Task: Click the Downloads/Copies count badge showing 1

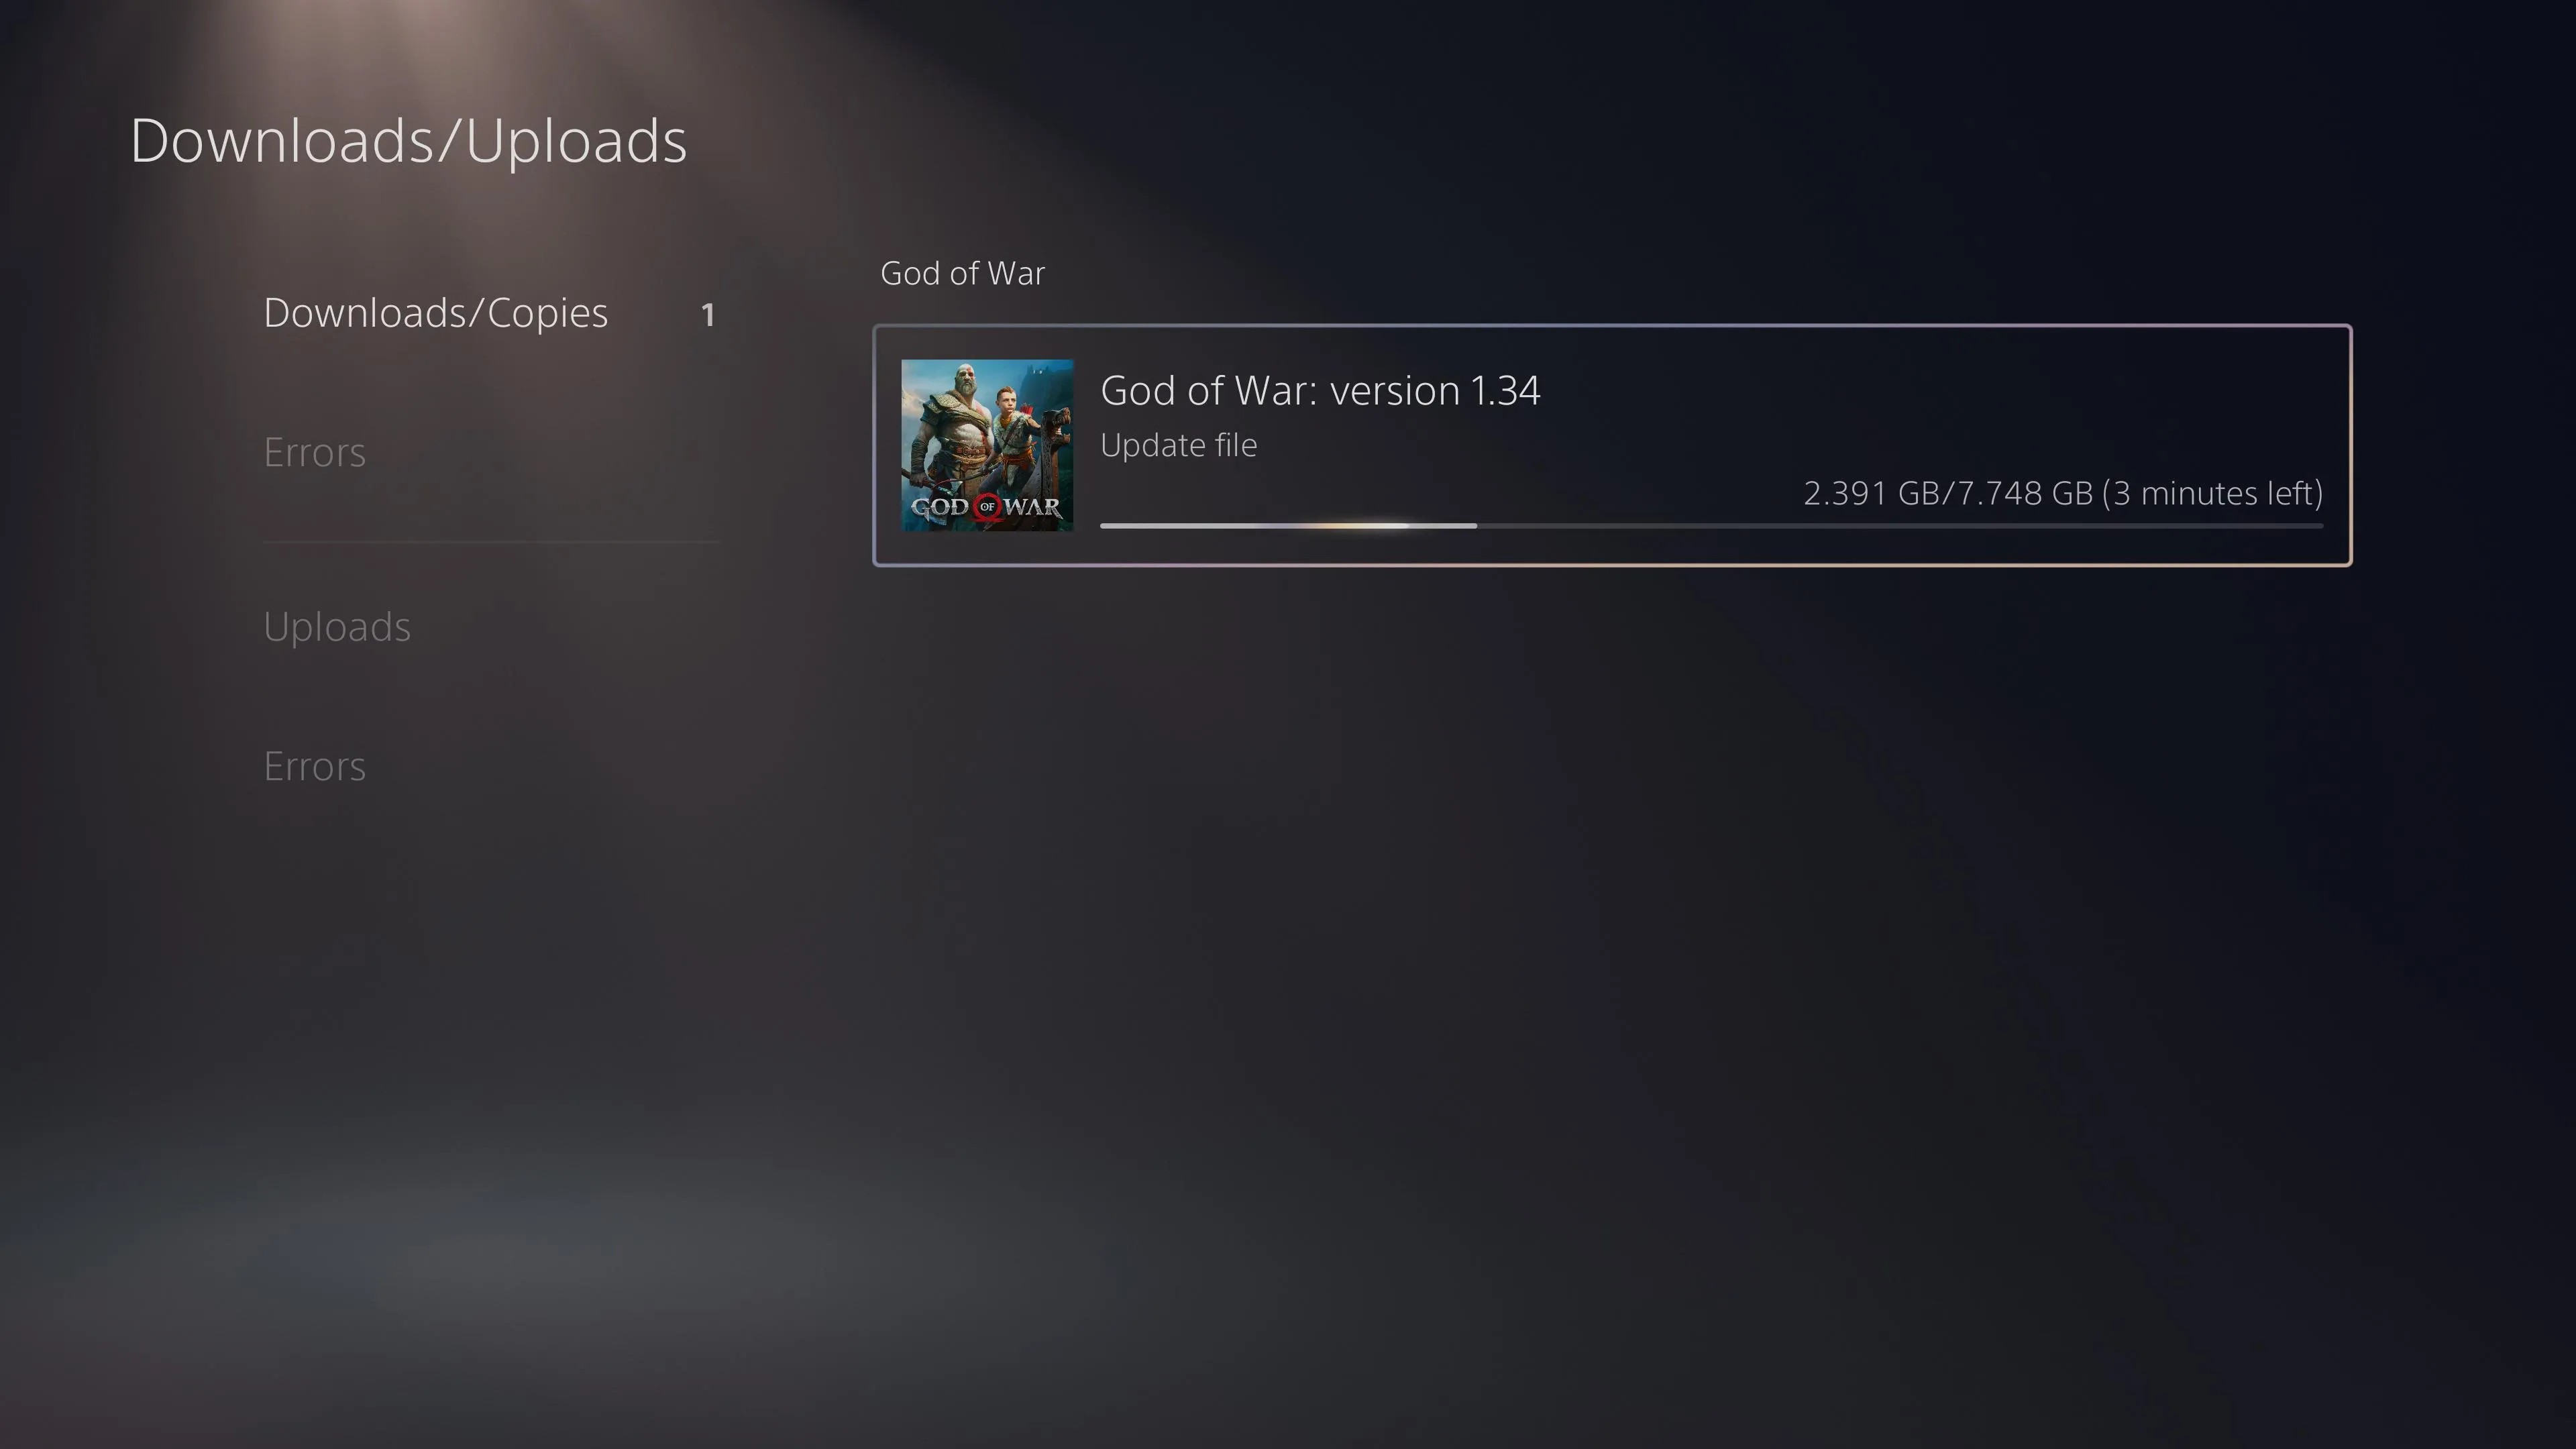Action: coord(708,316)
